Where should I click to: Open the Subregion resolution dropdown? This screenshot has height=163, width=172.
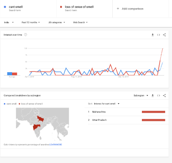pos(141,95)
